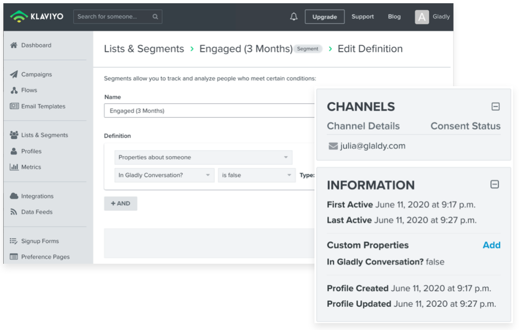
Task: Click the Profile Created date line
Action: point(409,288)
